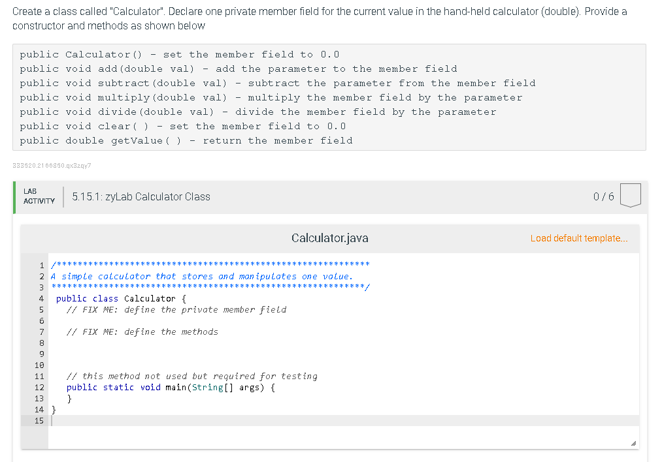This screenshot has width=662, height=462.
Task: Click the 0 / 6 score indicator
Action: click(604, 196)
